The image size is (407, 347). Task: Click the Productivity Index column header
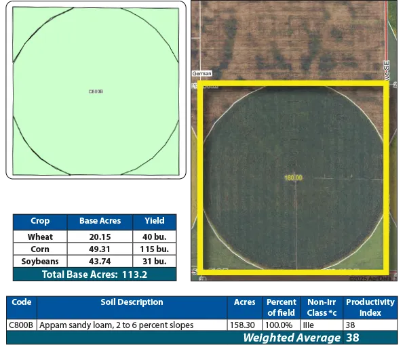tap(370, 307)
